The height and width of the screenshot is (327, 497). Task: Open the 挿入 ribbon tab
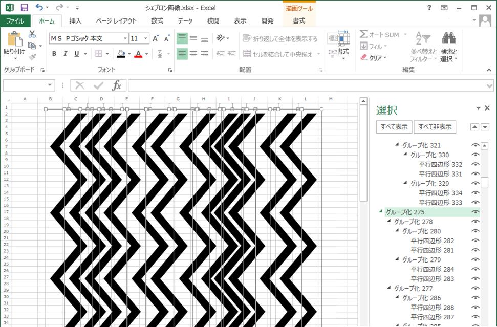click(75, 21)
